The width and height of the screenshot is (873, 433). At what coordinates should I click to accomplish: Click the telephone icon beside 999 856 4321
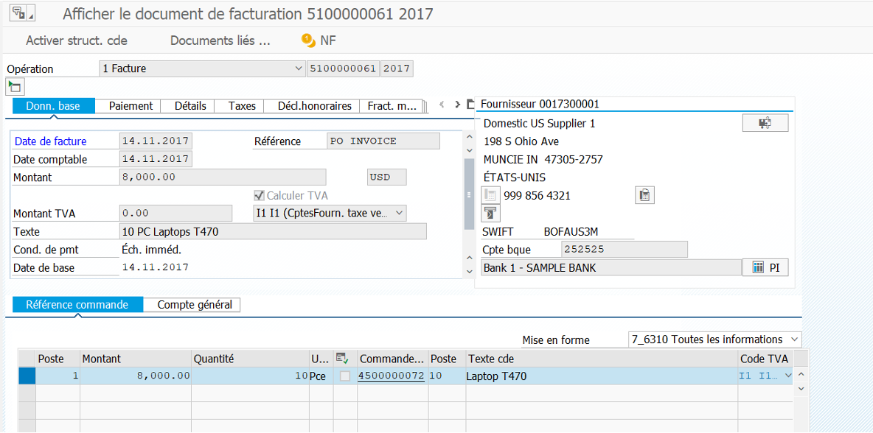click(490, 195)
